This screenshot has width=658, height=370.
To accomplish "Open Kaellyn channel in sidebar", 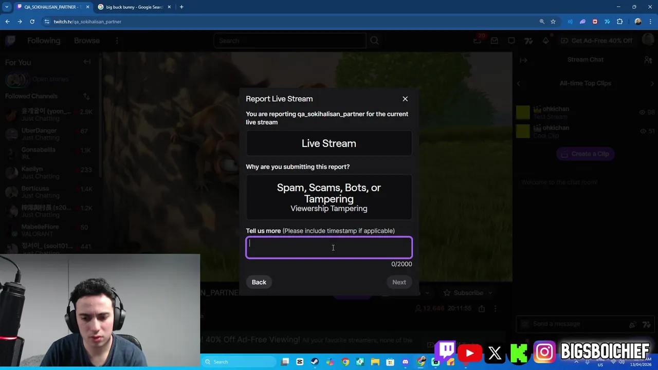I will 49,173.
